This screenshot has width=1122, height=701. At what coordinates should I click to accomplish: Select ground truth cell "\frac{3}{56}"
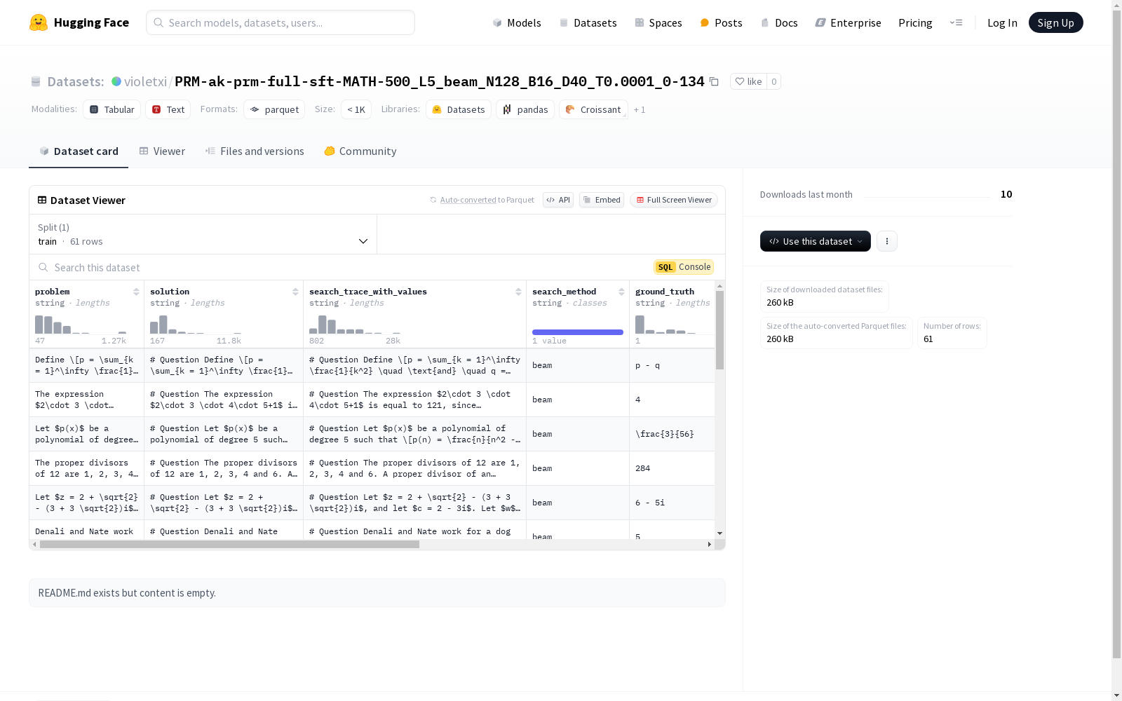click(672, 434)
